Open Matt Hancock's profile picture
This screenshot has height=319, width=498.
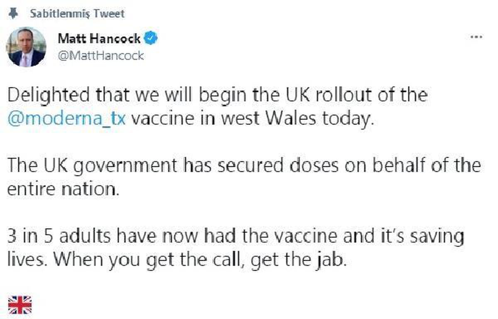tap(26, 47)
